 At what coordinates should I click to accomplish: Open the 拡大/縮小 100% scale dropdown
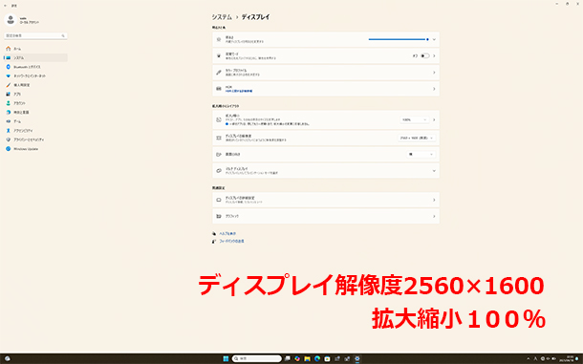click(x=415, y=119)
